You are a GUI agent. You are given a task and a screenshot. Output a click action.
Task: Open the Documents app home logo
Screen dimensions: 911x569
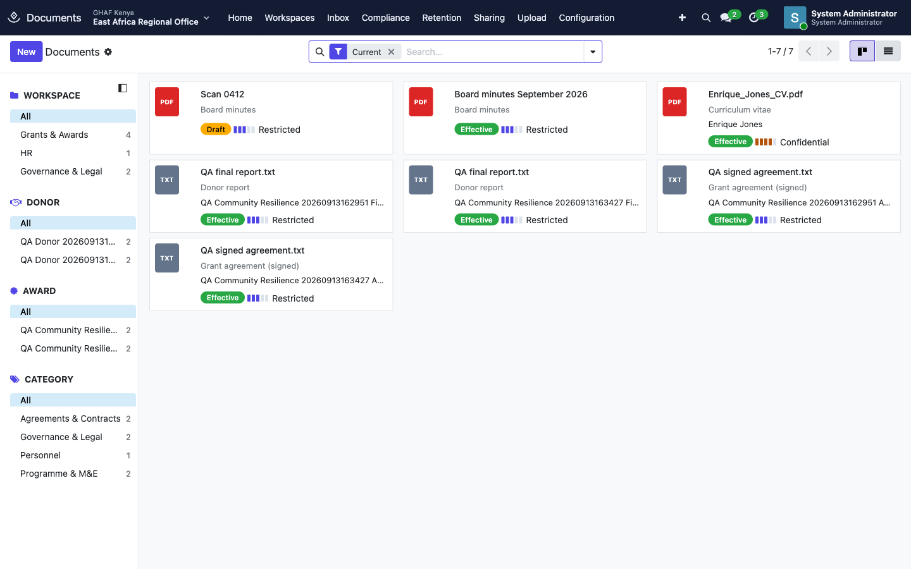click(x=14, y=18)
